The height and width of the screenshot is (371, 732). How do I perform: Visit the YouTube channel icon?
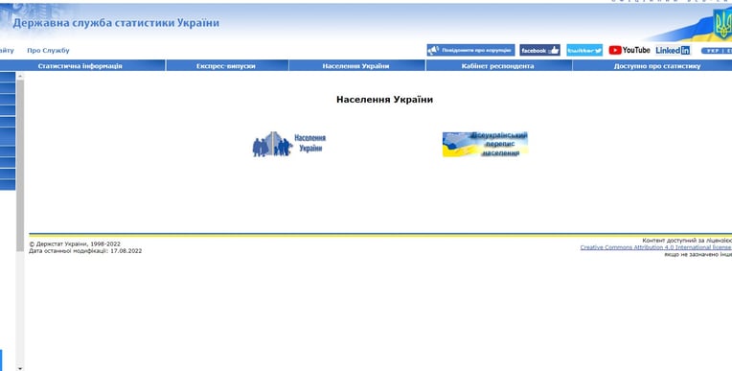pyautogui.click(x=629, y=50)
